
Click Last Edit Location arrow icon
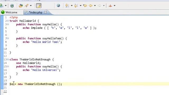(85, 6)
